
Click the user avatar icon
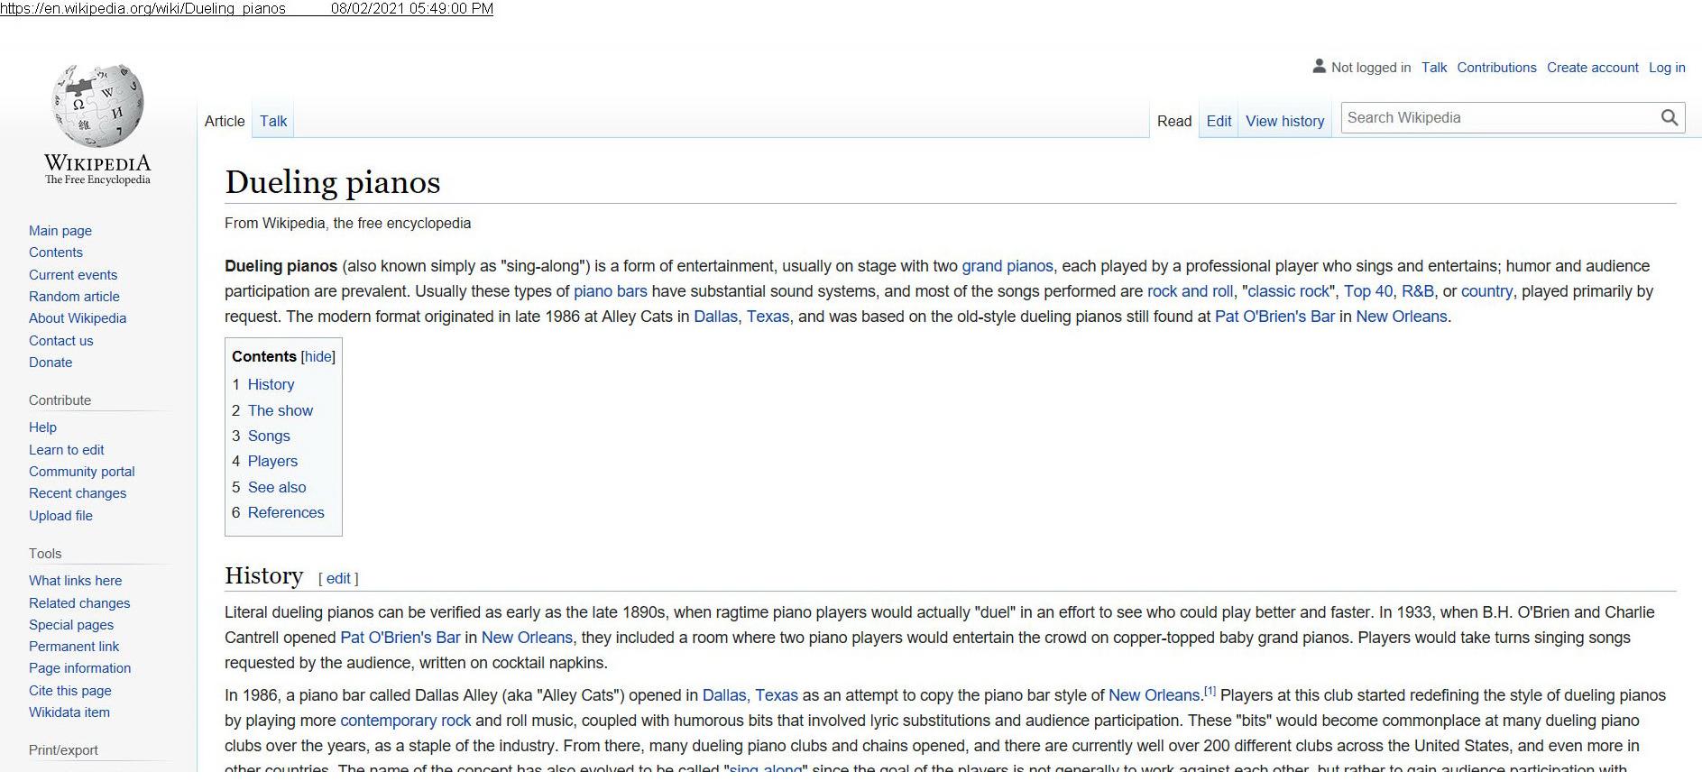tap(1319, 67)
